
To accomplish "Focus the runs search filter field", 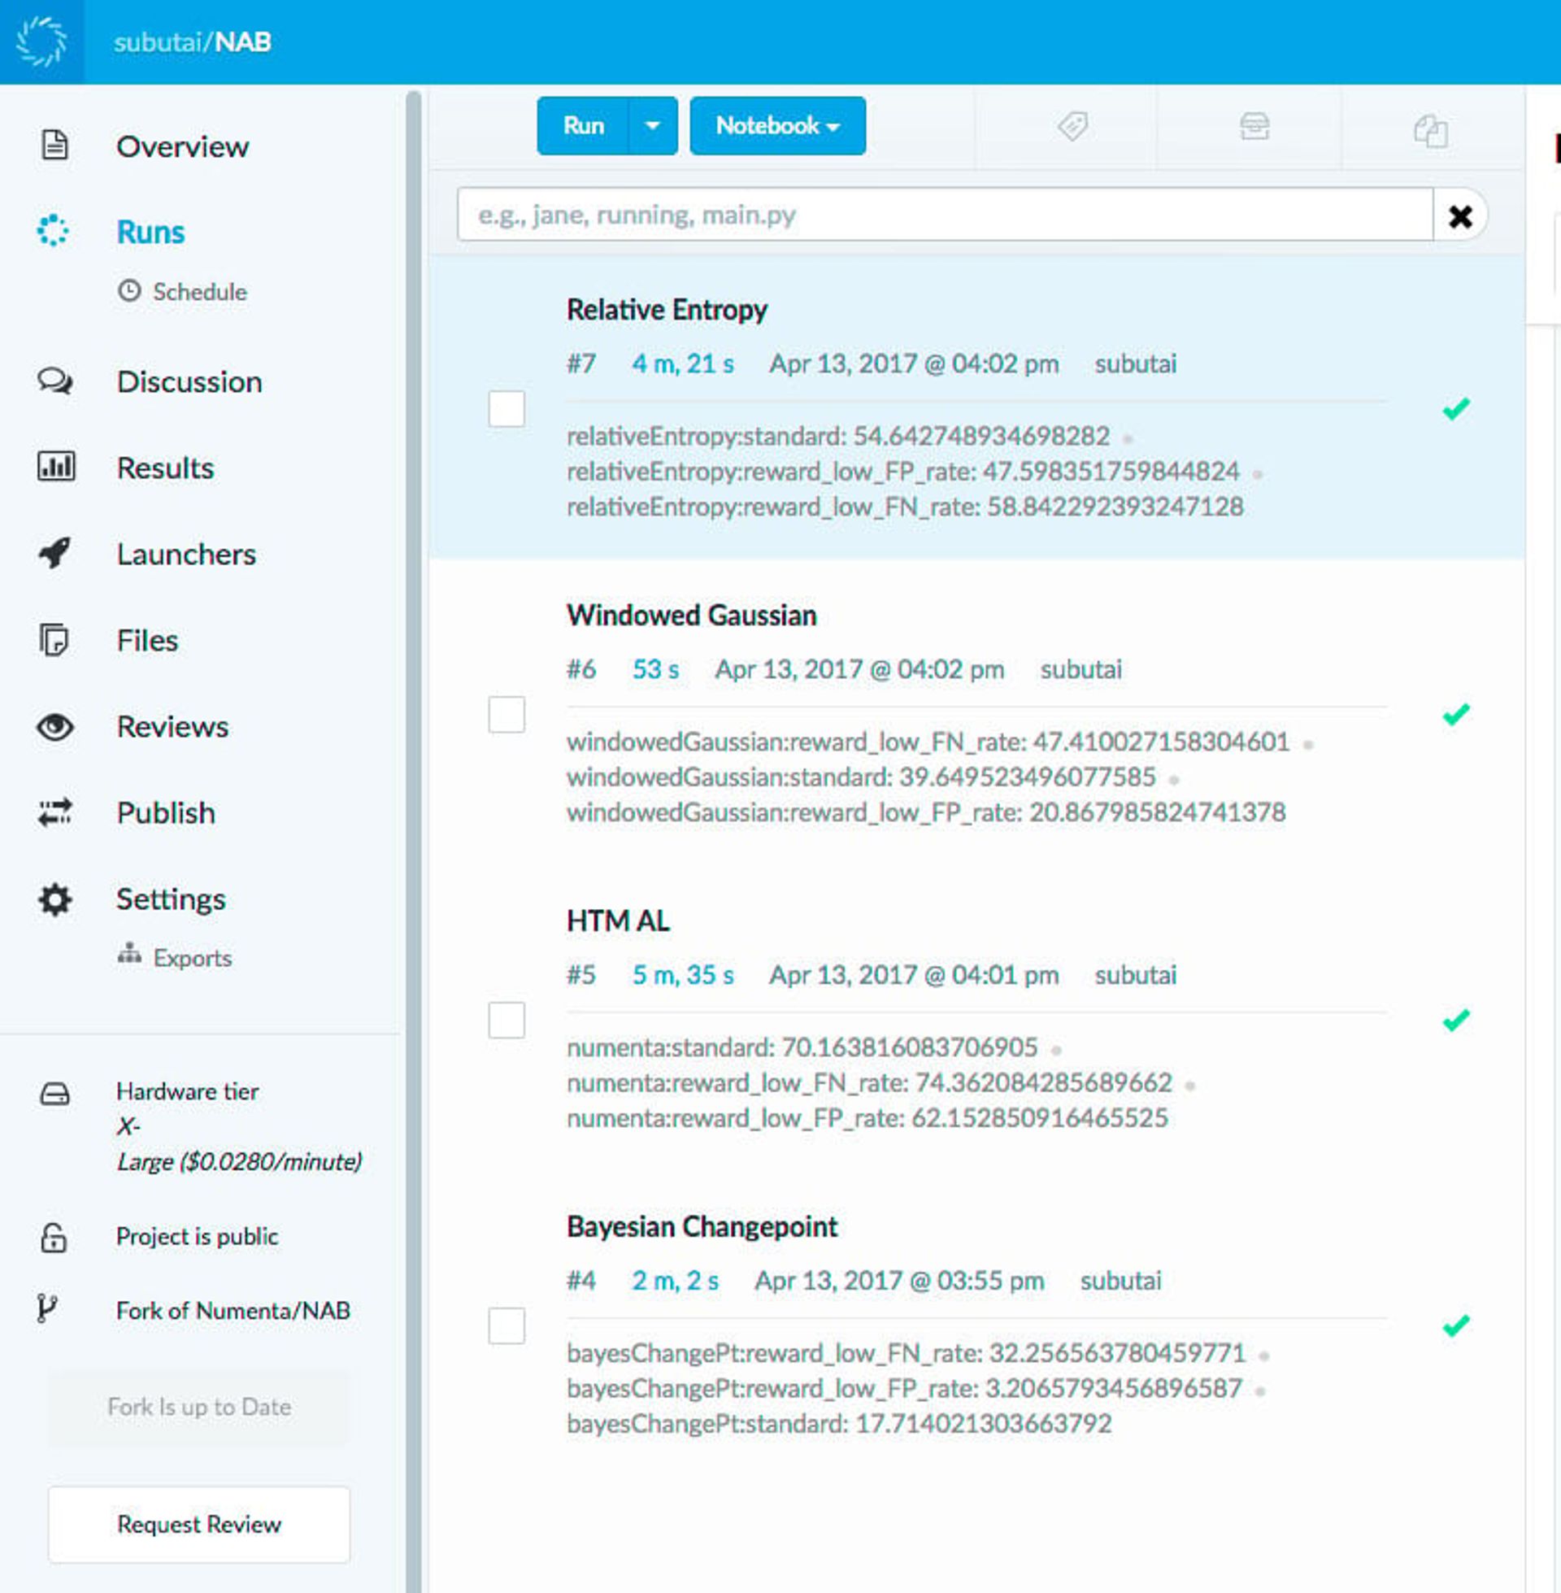I will 943,215.
